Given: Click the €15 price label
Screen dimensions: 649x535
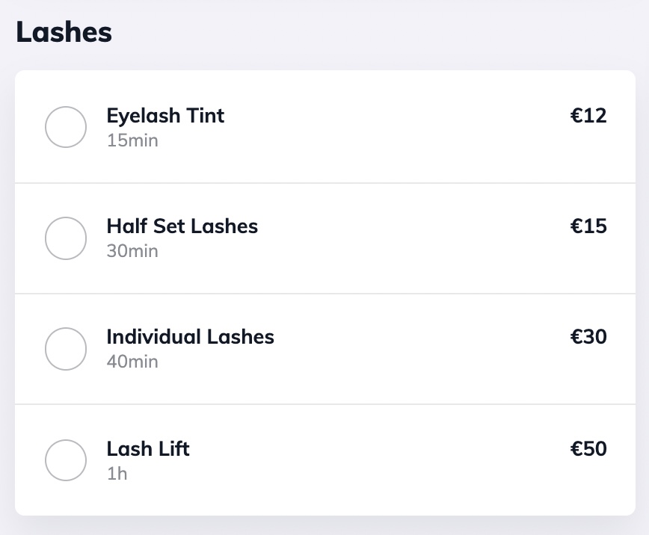Looking at the screenshot, I should coord(588,226).
